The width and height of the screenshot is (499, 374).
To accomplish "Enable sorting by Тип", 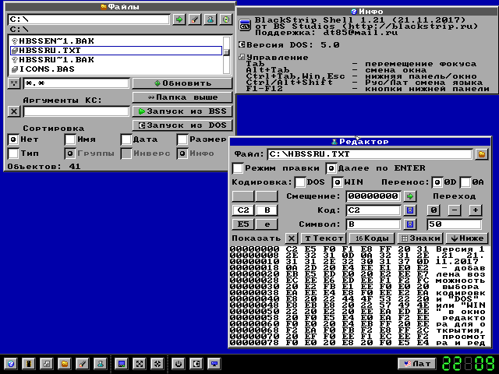I will click(x=13, y=153).
